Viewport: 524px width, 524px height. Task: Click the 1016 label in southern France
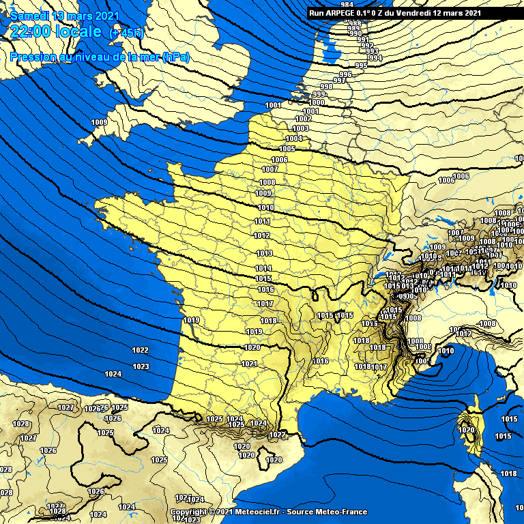(321, 361)
